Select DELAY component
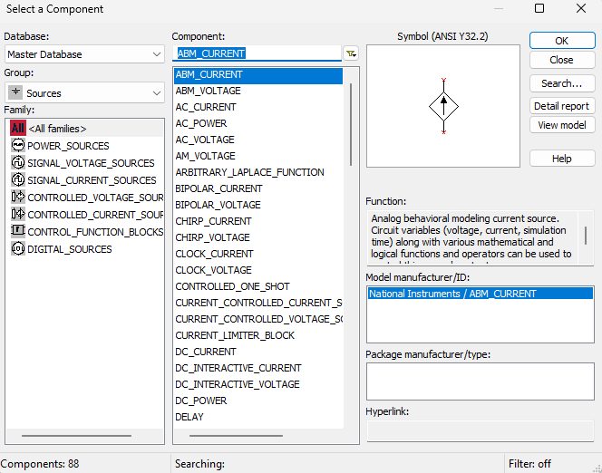Screen dimensions: 602x473 point(258,417)
